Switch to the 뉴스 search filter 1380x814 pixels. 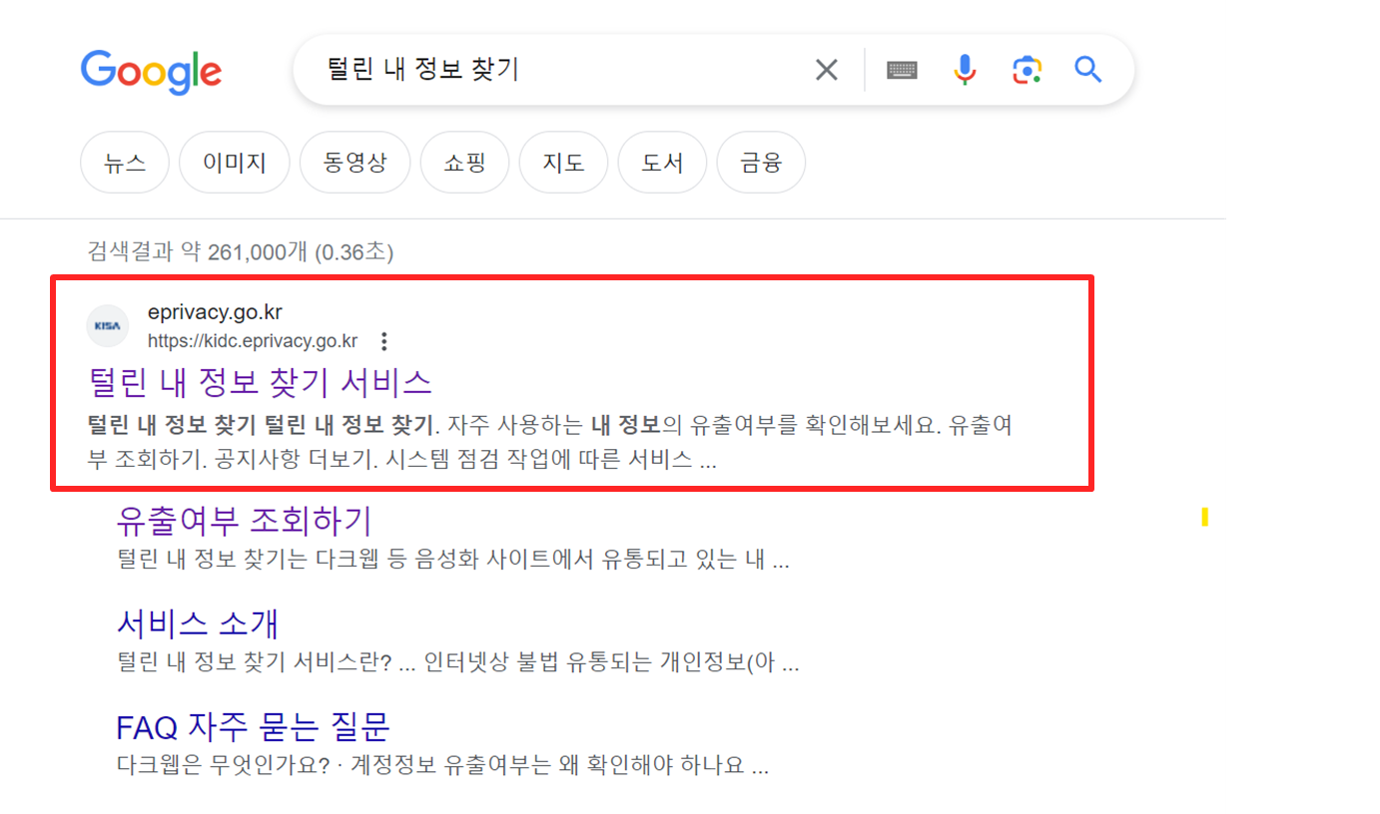[x=124, y=162]
